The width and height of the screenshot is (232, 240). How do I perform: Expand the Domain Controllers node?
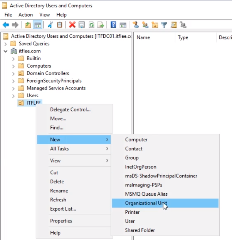[x=13, y=73]
